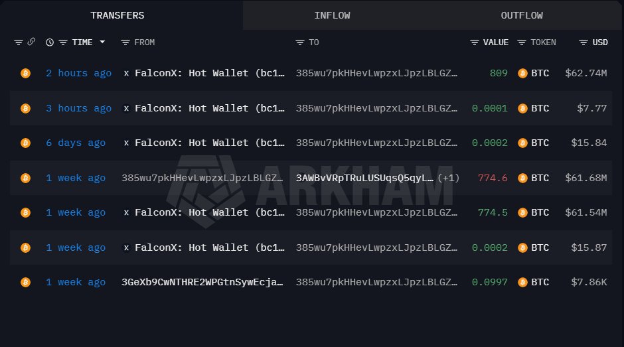The width and height of the screenshot is (624, 347).
Task: Open the OUTFLOW tab
Action: 521,15
